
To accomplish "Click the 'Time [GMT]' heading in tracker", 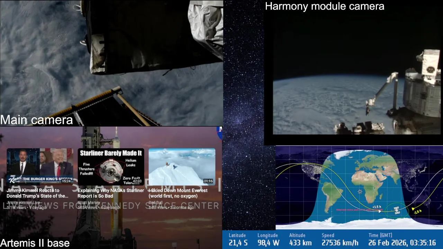I will (x=380, y=235).
